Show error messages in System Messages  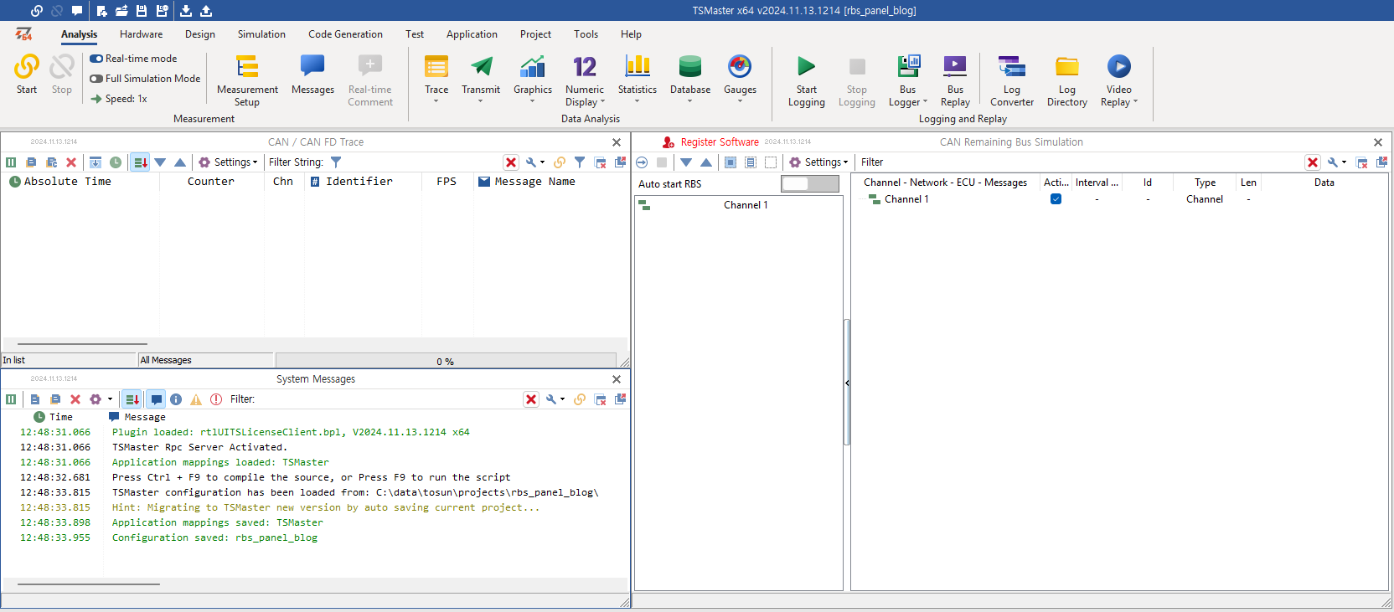216,399
